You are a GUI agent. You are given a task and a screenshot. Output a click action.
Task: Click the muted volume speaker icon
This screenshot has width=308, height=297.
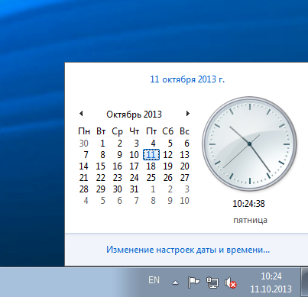coord(231,282)
